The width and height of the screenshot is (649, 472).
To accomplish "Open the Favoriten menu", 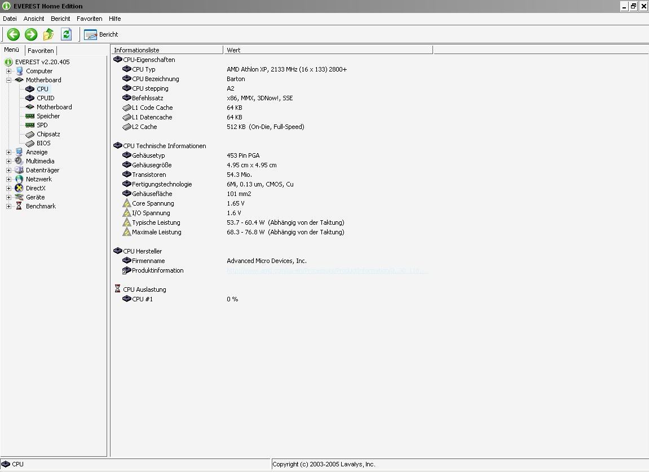I will tap(90, 19).
